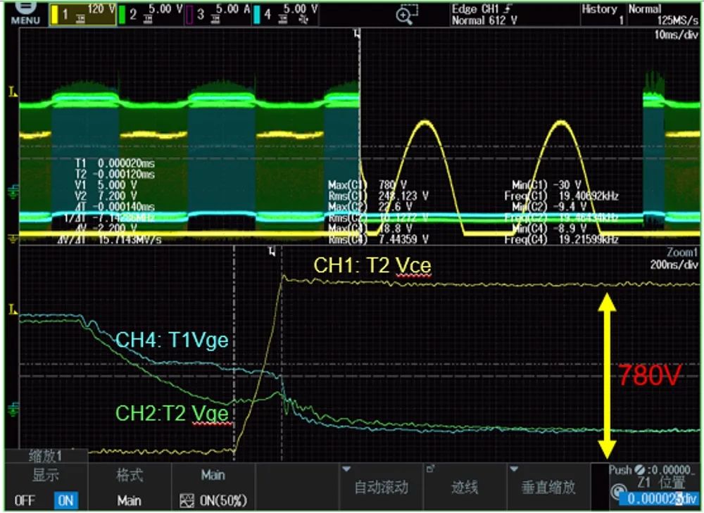Open the 迹线 trace selection
The height and width of the screenshot is (513, 704).
click(x=465, y=487)
